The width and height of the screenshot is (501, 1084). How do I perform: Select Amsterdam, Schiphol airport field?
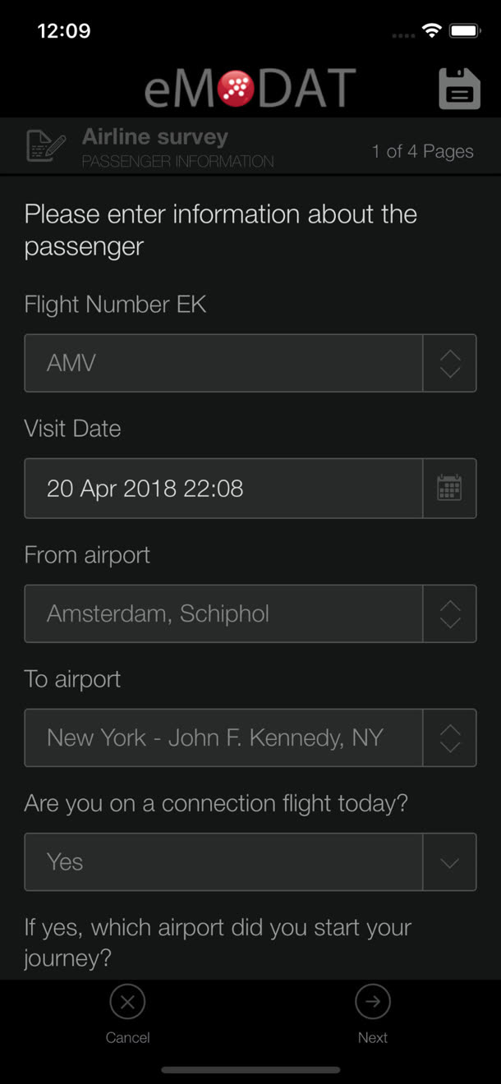[223, 613]
